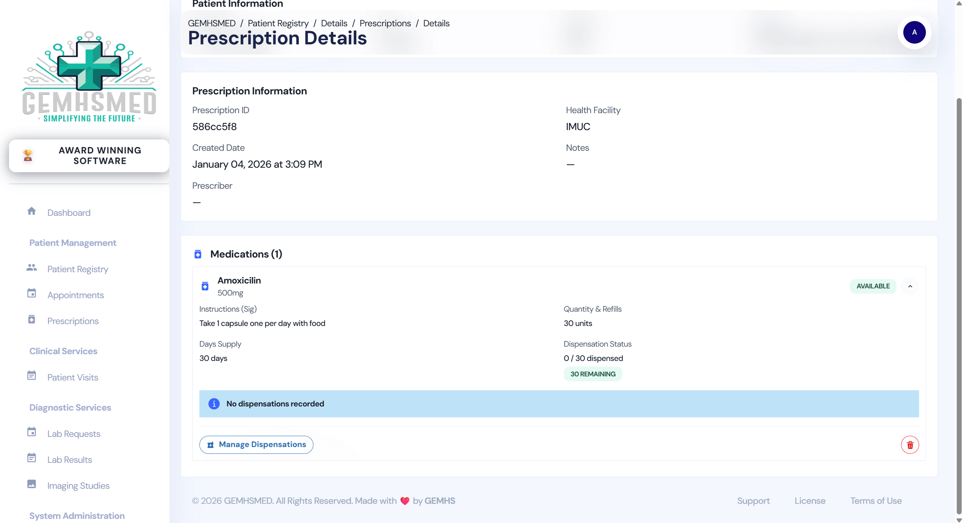Click Diagnostic Services section heading
The width and height of the screenshot is (962, 523).
tap(70, 408)
